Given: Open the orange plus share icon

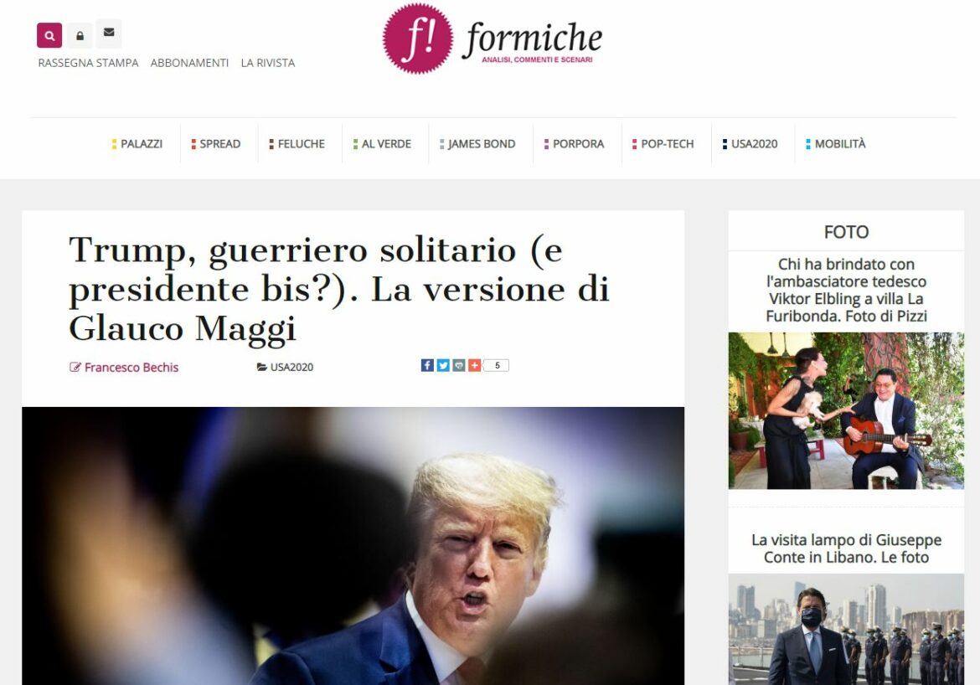Looking at the screenshot, I should (474, 365).
